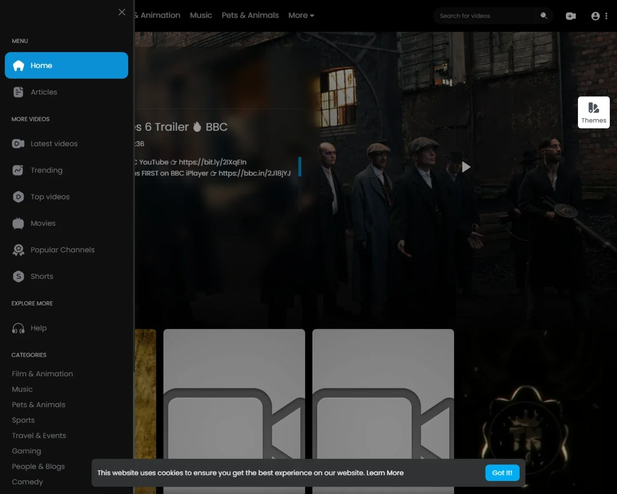Open the Sports category in sidebar

click(23, 420)
